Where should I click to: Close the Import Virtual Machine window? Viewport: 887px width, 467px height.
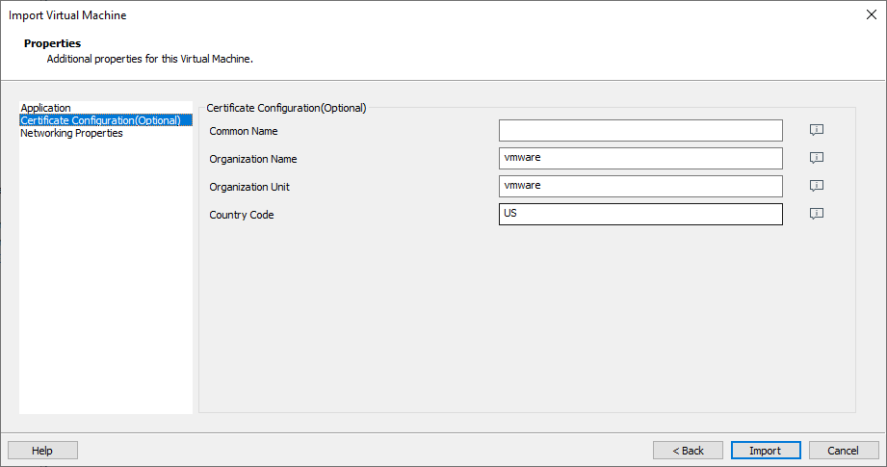click(872, 14)
